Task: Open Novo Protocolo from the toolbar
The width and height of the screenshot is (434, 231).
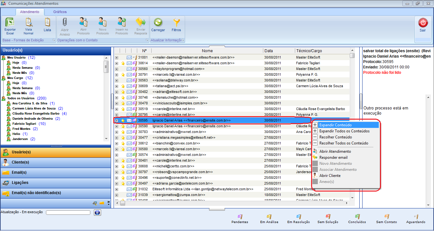Action: 102,23
